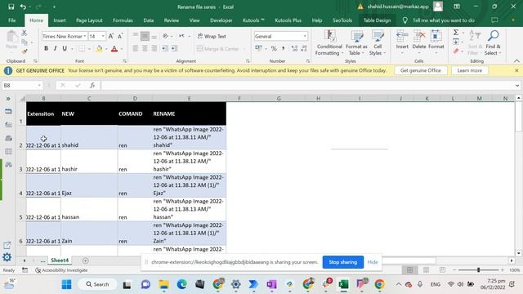Click Stop sharing button

[343, 262]
